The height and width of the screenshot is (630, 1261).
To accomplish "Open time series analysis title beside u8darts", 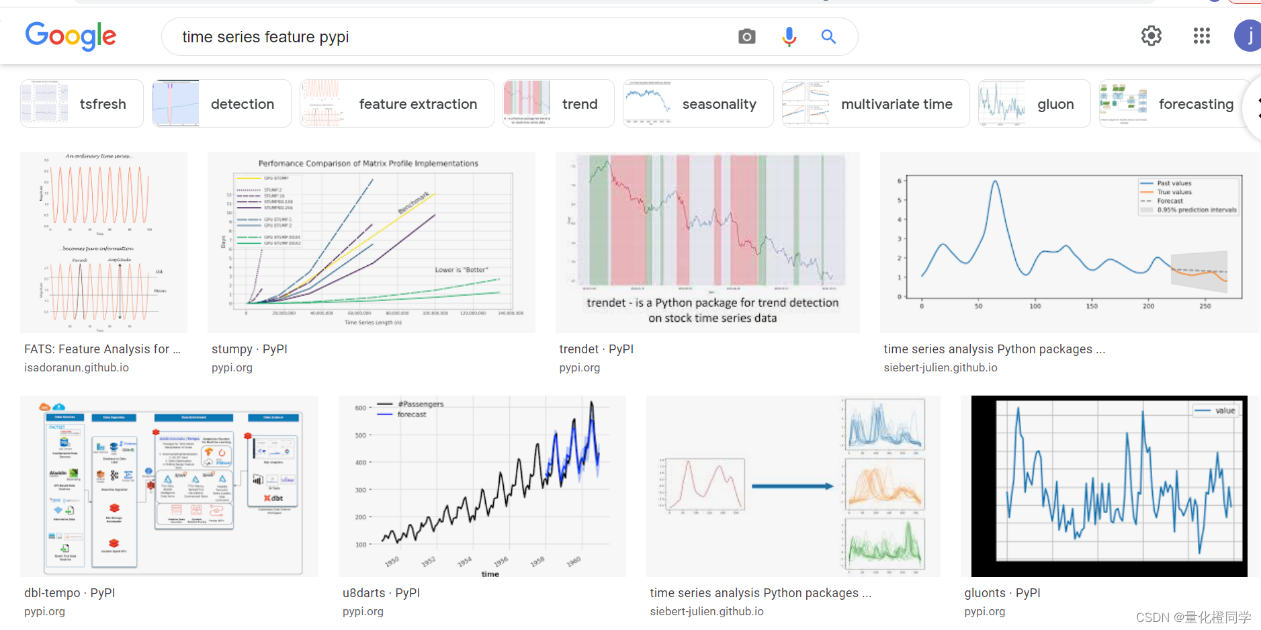I will (x=760, y=593).
